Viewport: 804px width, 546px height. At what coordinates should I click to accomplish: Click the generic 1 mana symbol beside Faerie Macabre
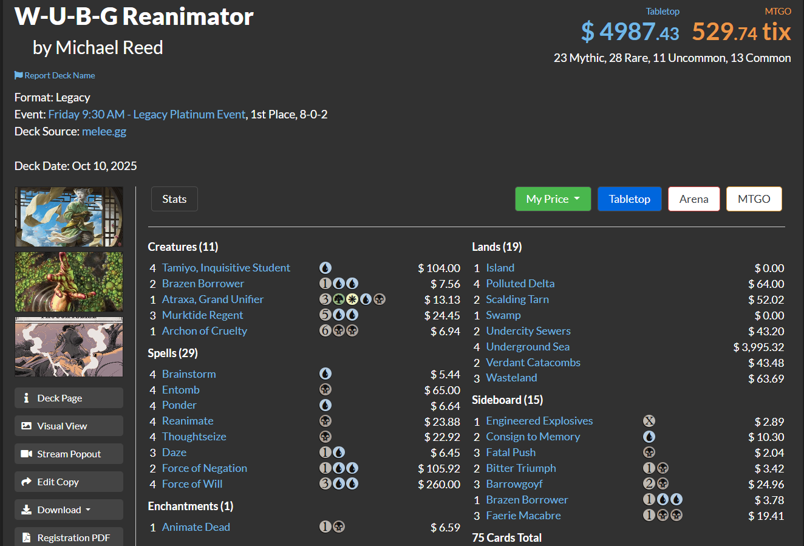pyautogui.click(x=649, y=516)
